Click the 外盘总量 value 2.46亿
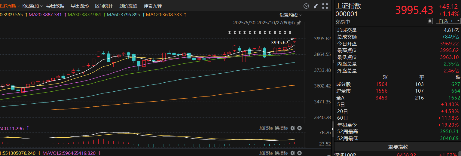461x156 pixels. [451, 71]
